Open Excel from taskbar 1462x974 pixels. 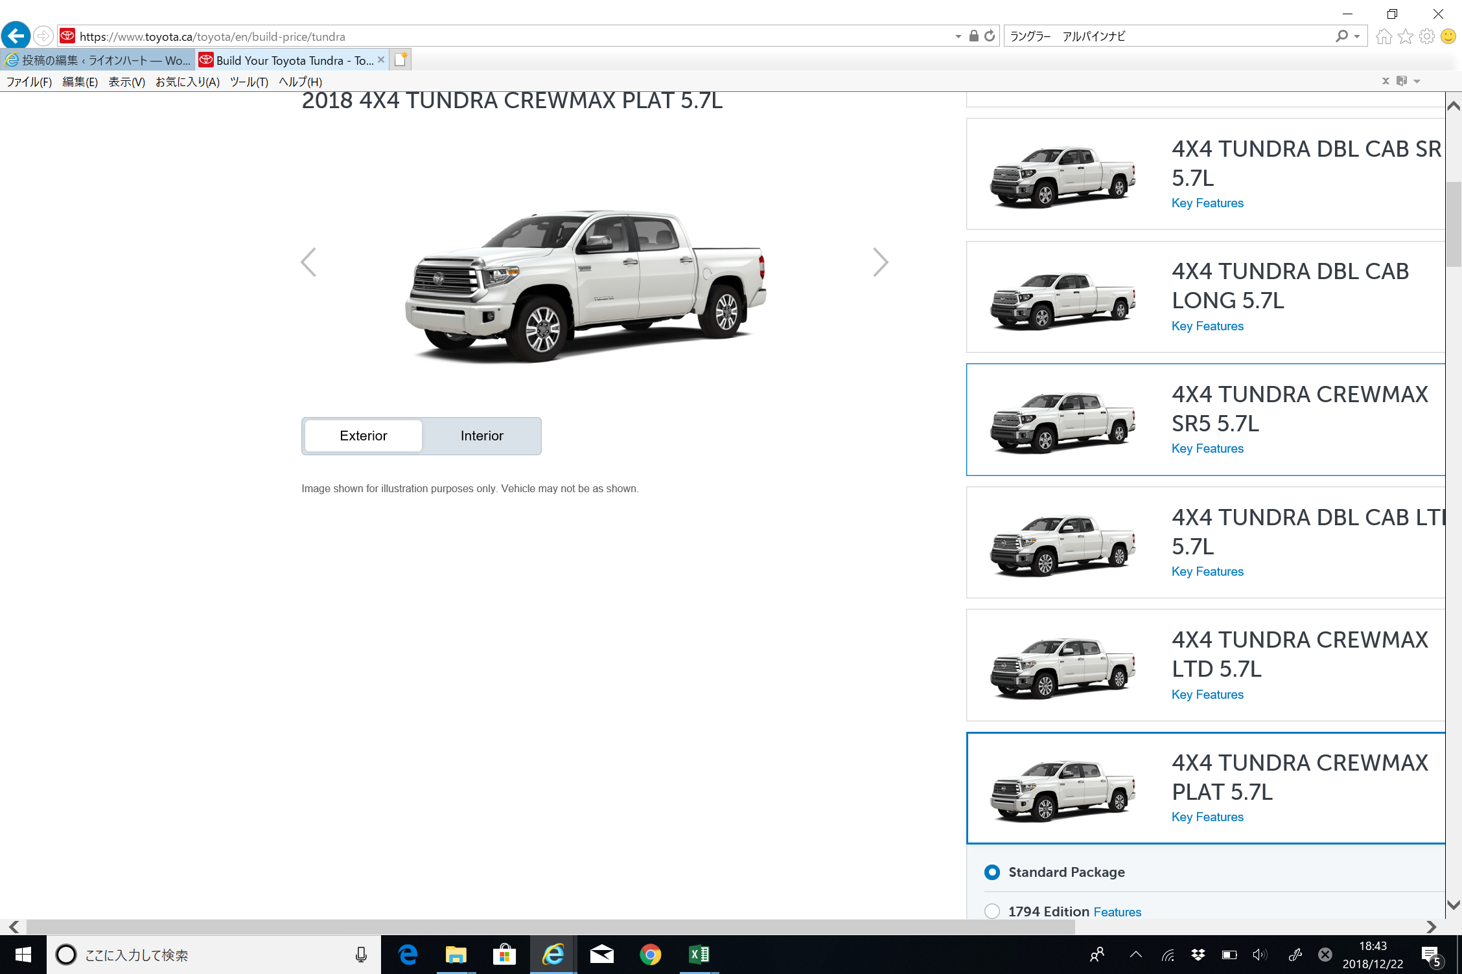click(x=699, y=955)
